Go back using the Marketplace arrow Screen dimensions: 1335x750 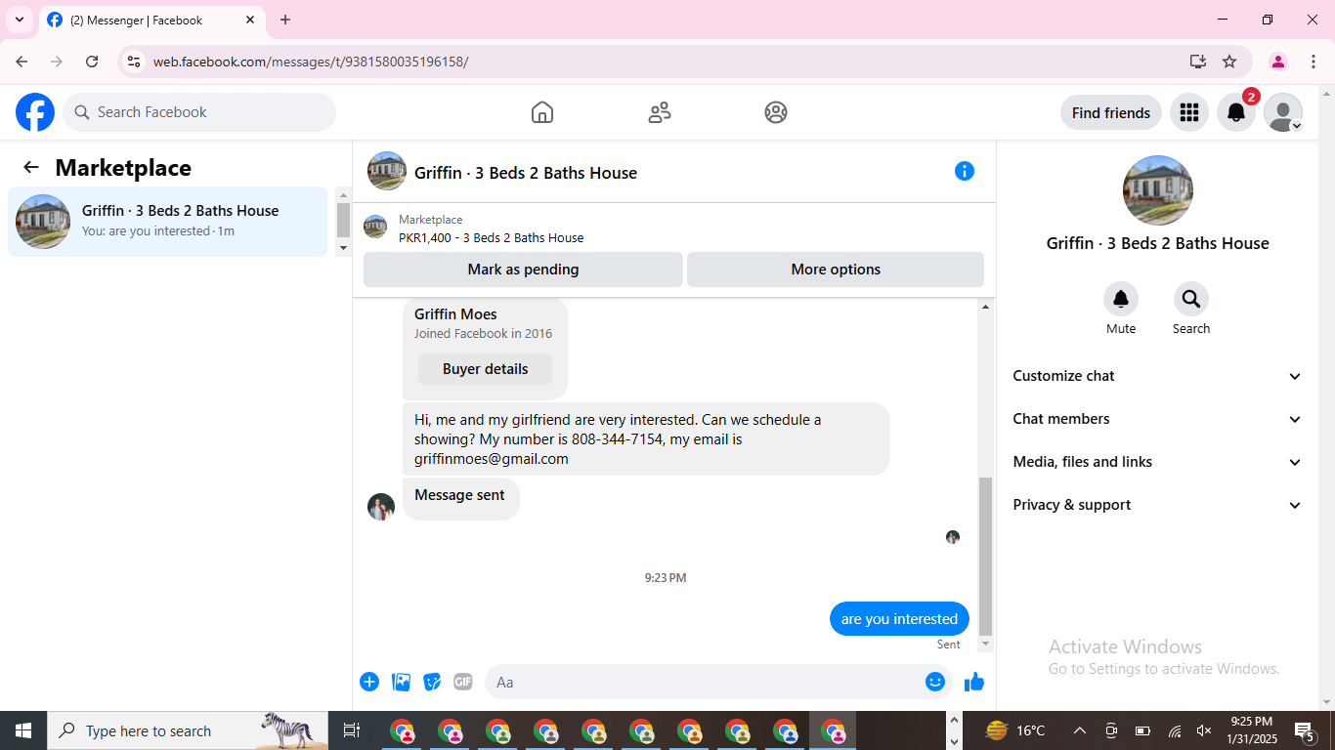coord(31,167)
